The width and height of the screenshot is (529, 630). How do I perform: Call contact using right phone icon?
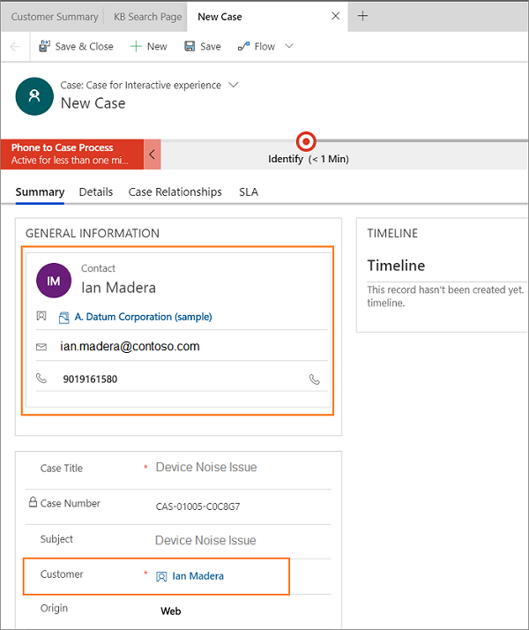(x=314, y=379)
